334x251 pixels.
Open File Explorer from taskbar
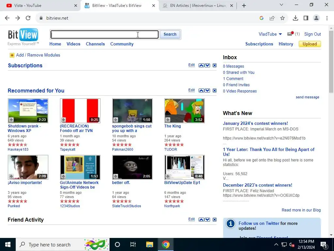point(149,244)
